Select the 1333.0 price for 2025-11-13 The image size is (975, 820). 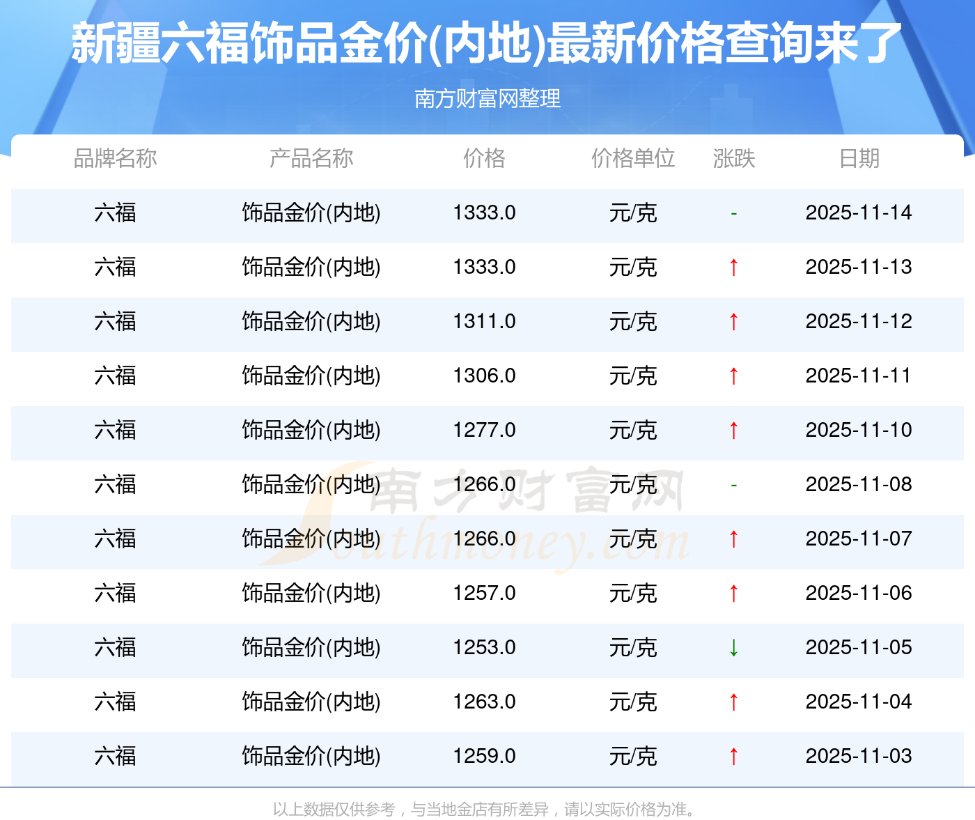tap(484, 267)
